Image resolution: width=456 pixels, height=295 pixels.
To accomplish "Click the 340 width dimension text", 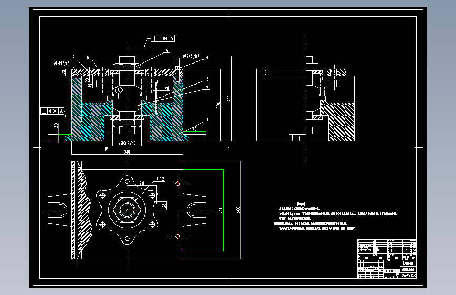I will pyautogui.click(x=127, y=152).
